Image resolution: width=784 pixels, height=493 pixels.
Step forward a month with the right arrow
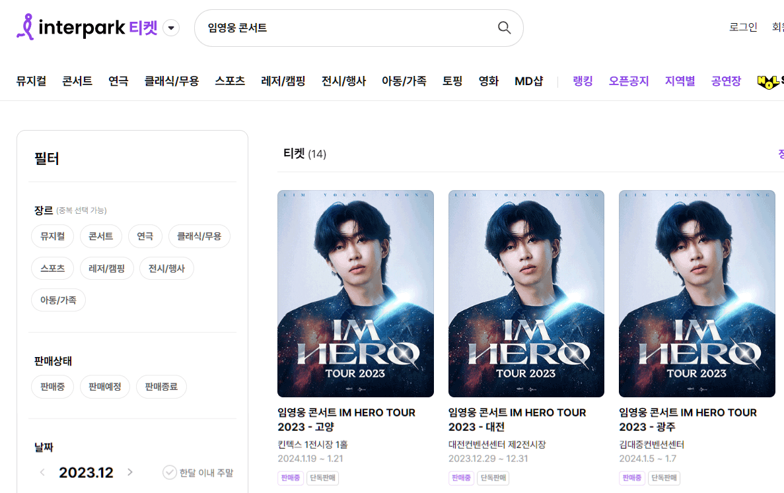pos(129,472)
